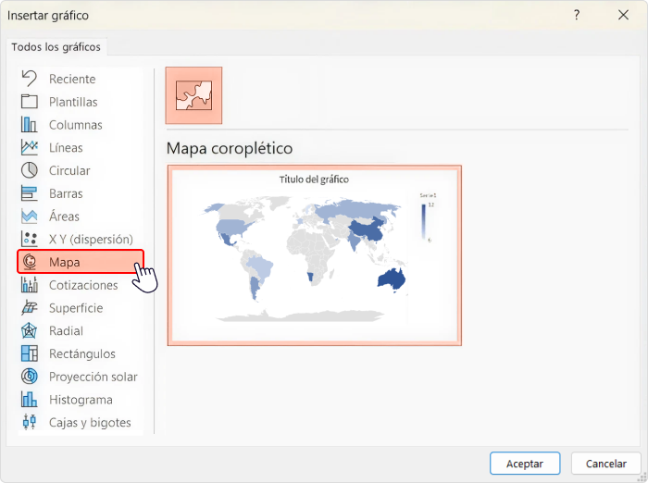Click the Mapa label text
Image resolution: width=648 pixels, height=483 pixels.
pyautogui.click(x=65, y=262)
